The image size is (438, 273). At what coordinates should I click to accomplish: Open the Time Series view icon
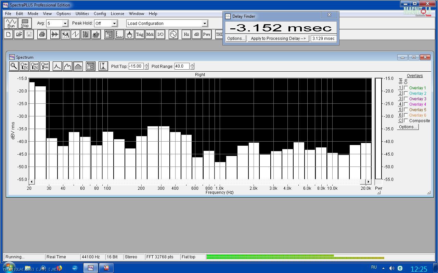(55, 34)
